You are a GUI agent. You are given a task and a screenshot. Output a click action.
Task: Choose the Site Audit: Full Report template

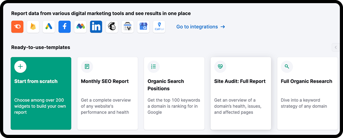(x=241, y=93)
